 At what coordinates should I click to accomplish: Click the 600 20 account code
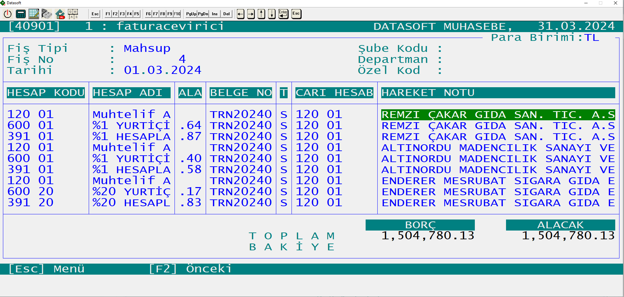[x=31, y=192]
